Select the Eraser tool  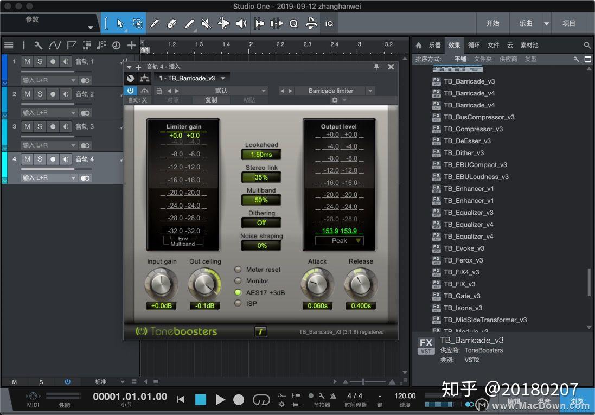pos(171,23)
